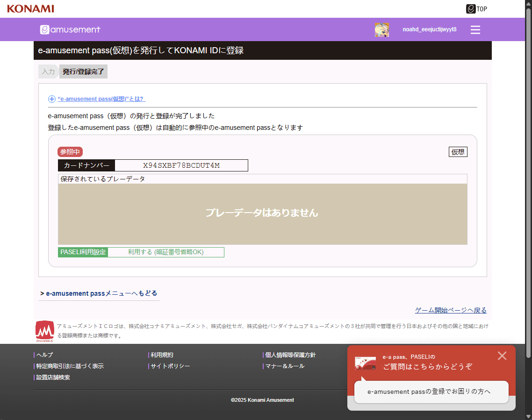Click username noahd_eeejuctijwyyt8
This screenshot has height=420, width=532.
pyautogui.click(x=430, y=29)
